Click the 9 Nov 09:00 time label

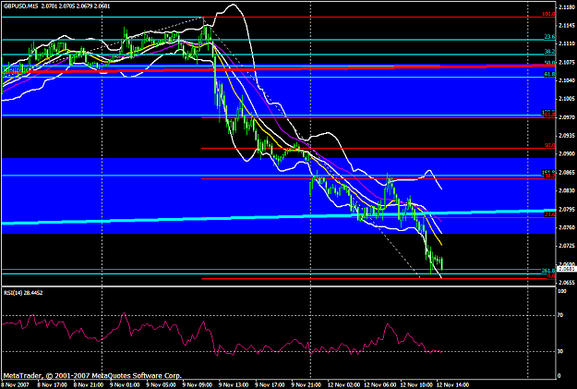pyautogui.click(x=197, y=385)
